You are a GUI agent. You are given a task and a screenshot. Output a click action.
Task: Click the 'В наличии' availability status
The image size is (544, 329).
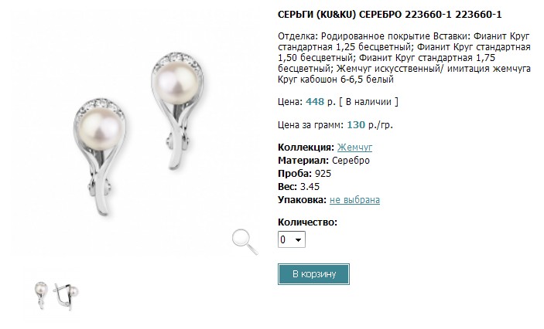368,102
